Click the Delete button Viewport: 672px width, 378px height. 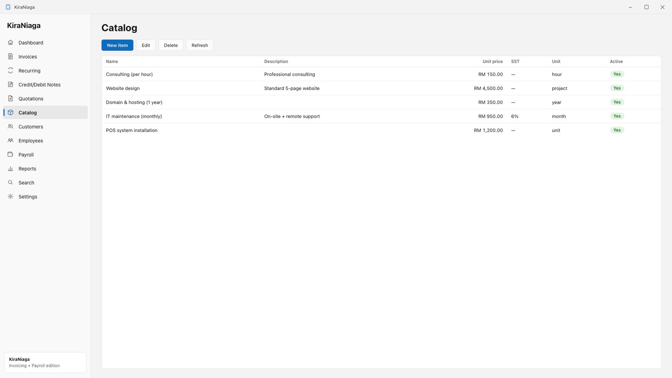(171, 45)
